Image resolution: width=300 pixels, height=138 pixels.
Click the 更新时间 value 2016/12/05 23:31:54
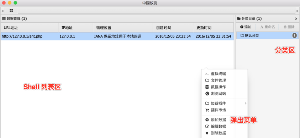(x=213, y=37)
